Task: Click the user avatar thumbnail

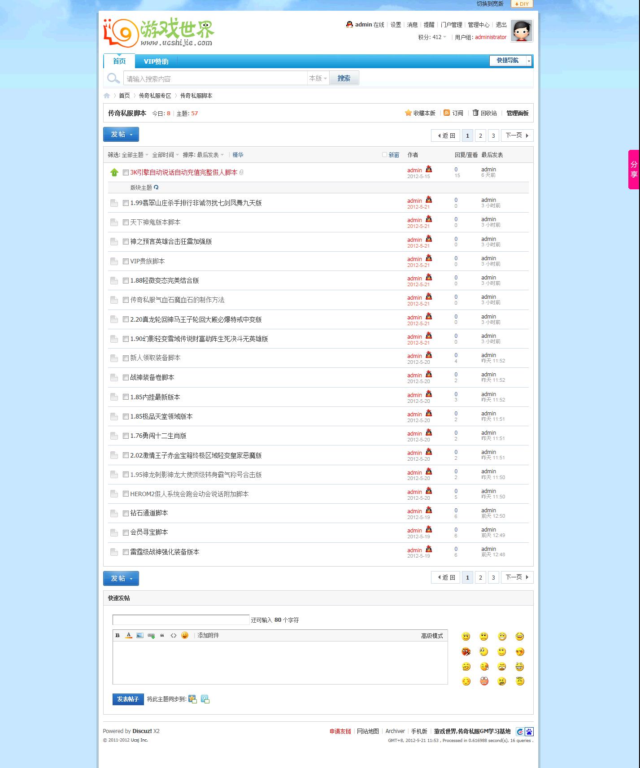Action: coord(522,31)
